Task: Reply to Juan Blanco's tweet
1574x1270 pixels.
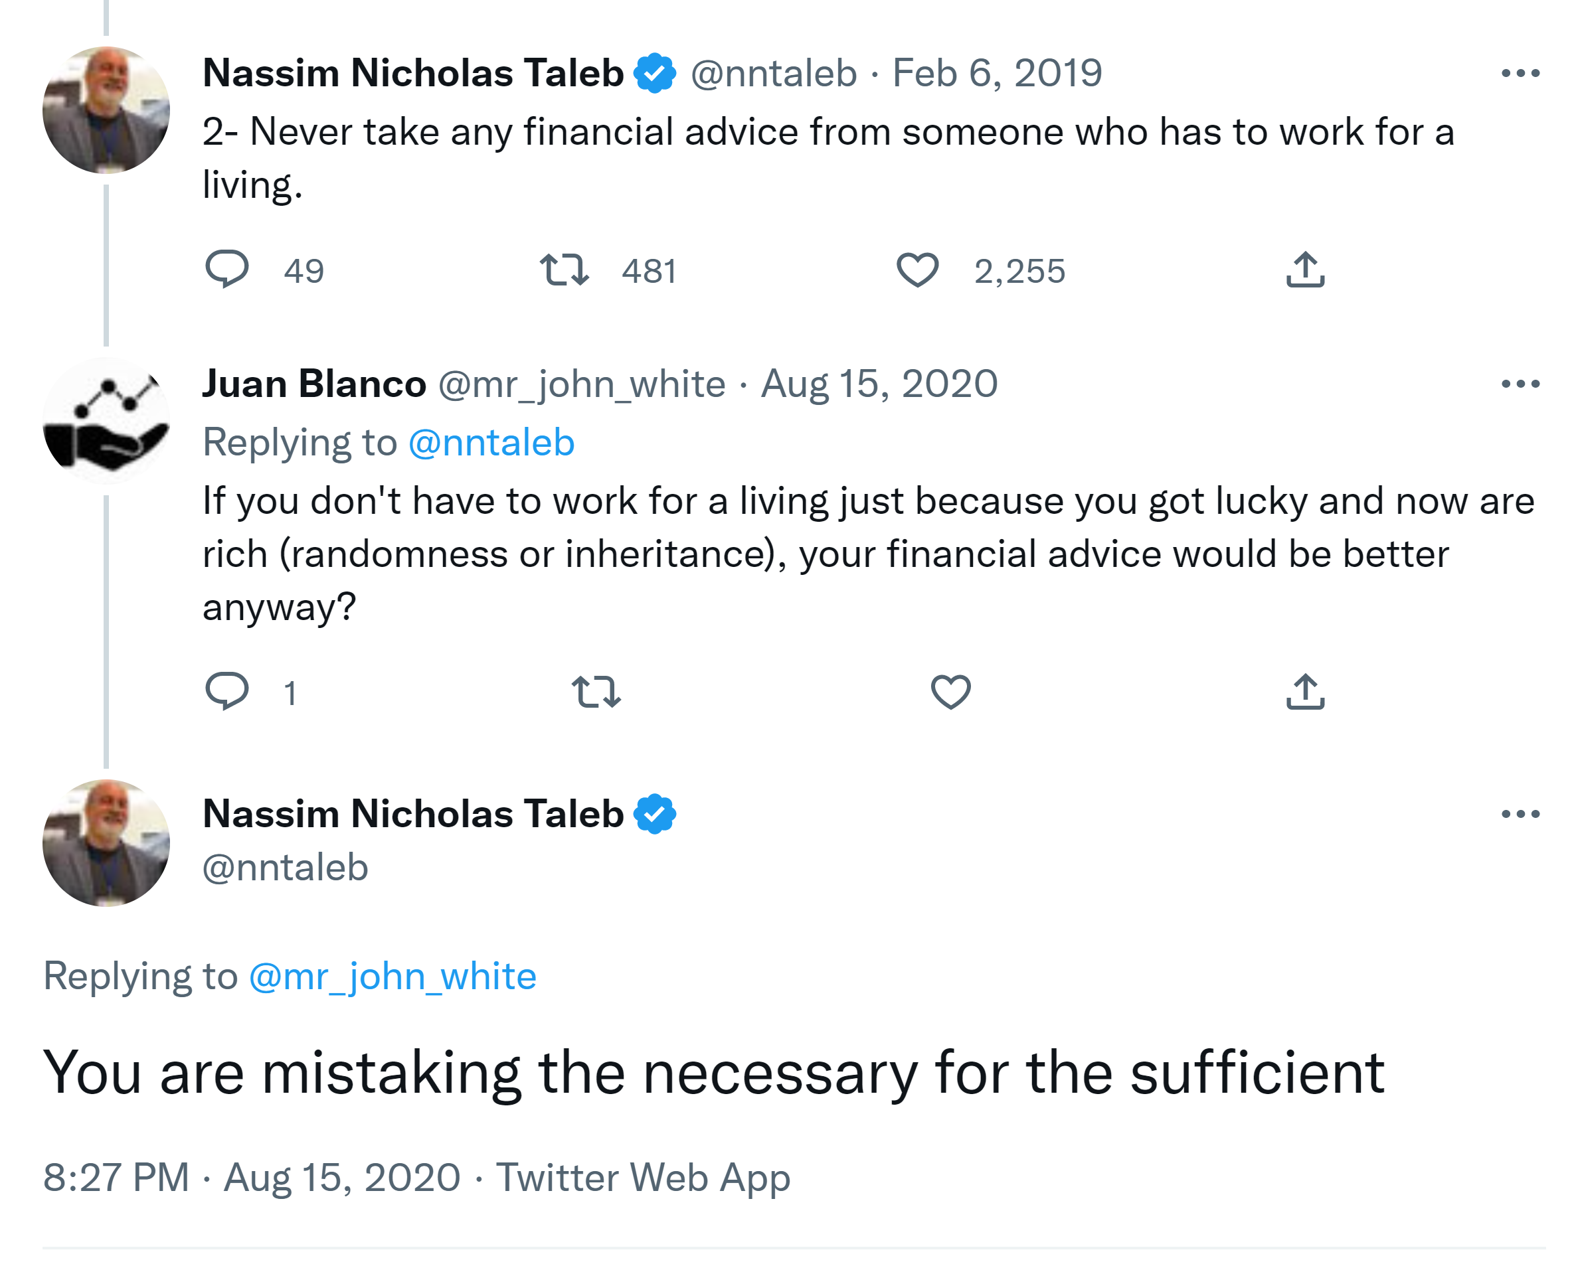Action: 227,690
